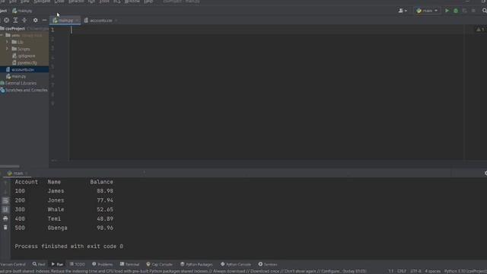Click the 'Process finished with exit code 0' text
Screen dimensions: 487x274
69,247
